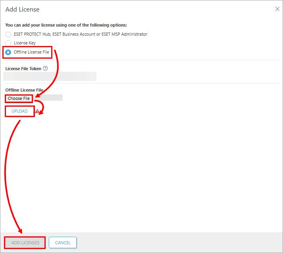Click the Offline License File option label text
This screenshot has height=253, width=283.
tap(31, 52)
